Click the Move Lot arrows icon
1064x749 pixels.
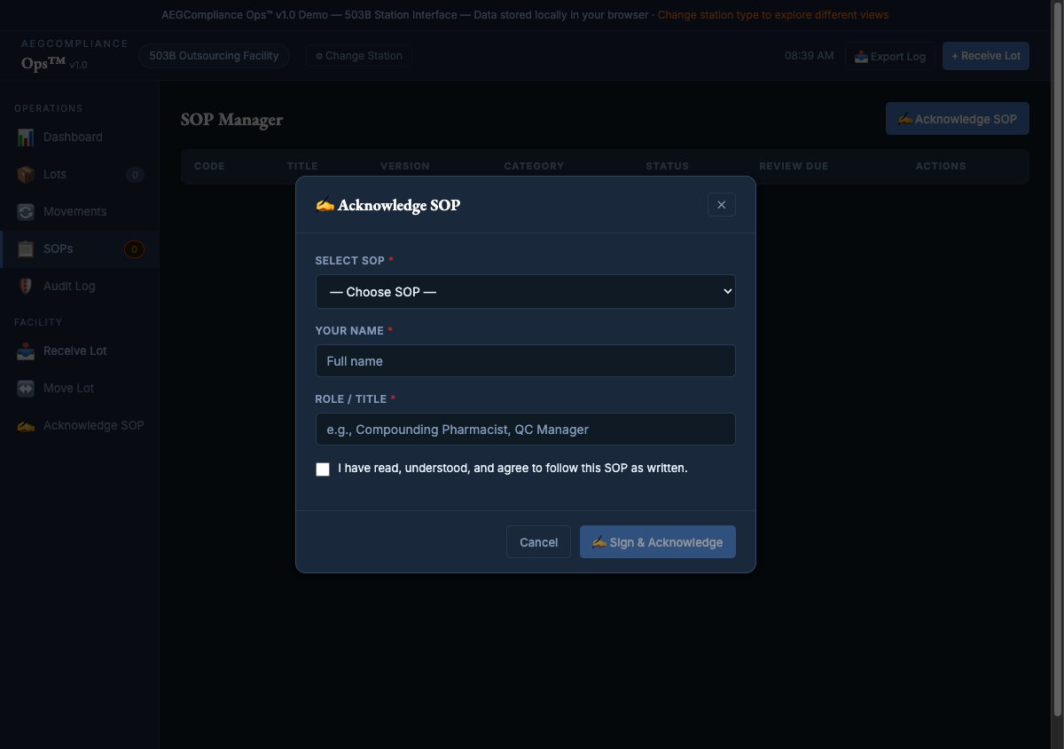[x=26, y=389]
